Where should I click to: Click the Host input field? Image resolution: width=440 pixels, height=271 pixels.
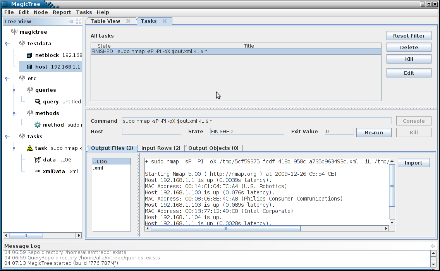point(151,131)
